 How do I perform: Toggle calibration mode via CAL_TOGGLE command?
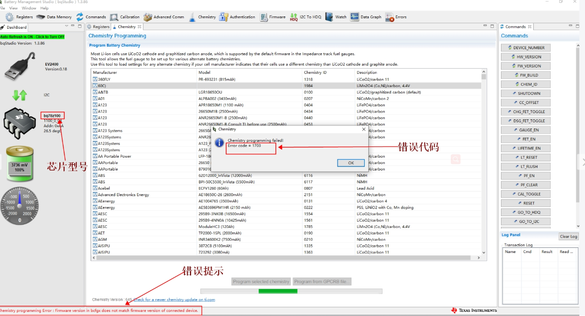pyautogui.click(x=526, y=194)
